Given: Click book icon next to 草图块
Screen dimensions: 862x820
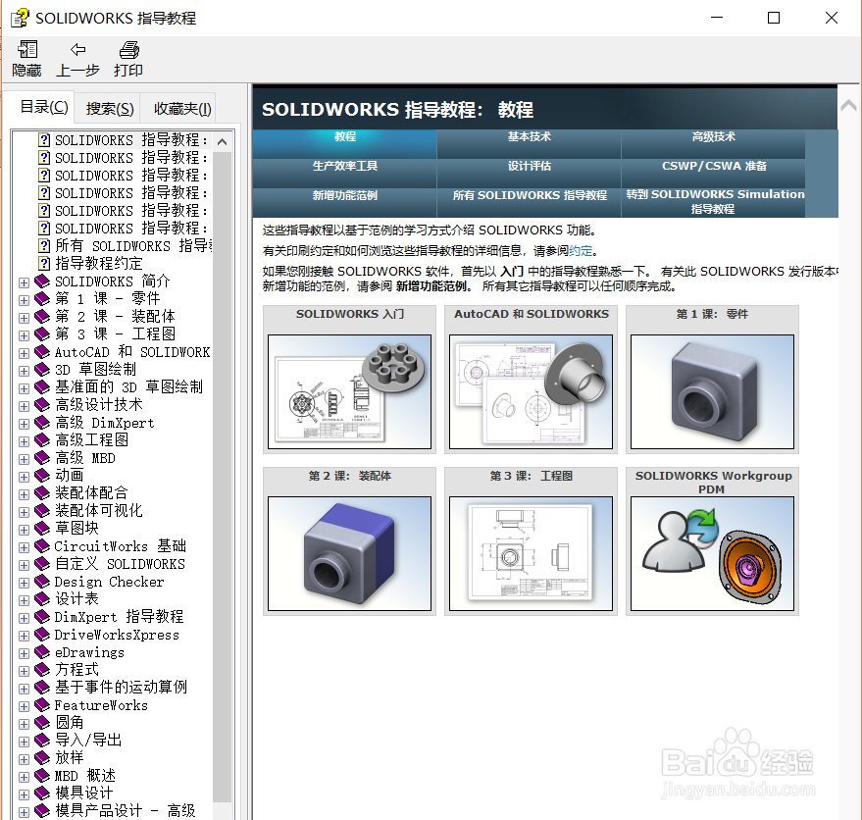Looking at the screenshot, I should [42, 529].
